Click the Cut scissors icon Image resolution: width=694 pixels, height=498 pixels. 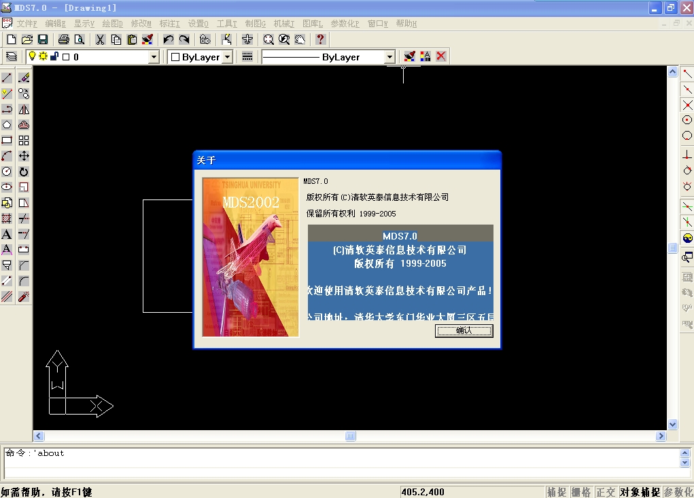(x=101, y=40)
